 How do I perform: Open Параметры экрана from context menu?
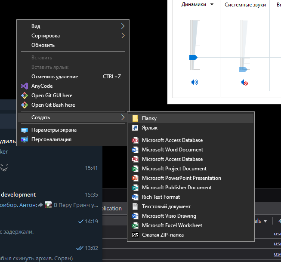(73, 130)
